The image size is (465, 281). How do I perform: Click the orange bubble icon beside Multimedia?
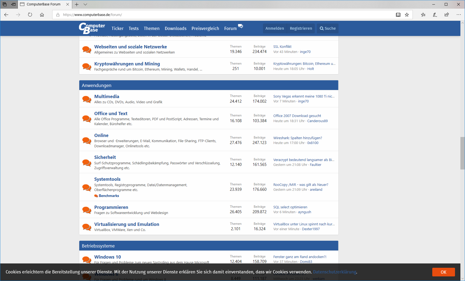[87, 99]
